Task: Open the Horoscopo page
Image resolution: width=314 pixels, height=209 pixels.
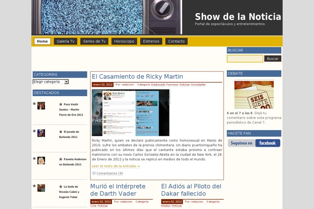Action: [x=124, y=41]
